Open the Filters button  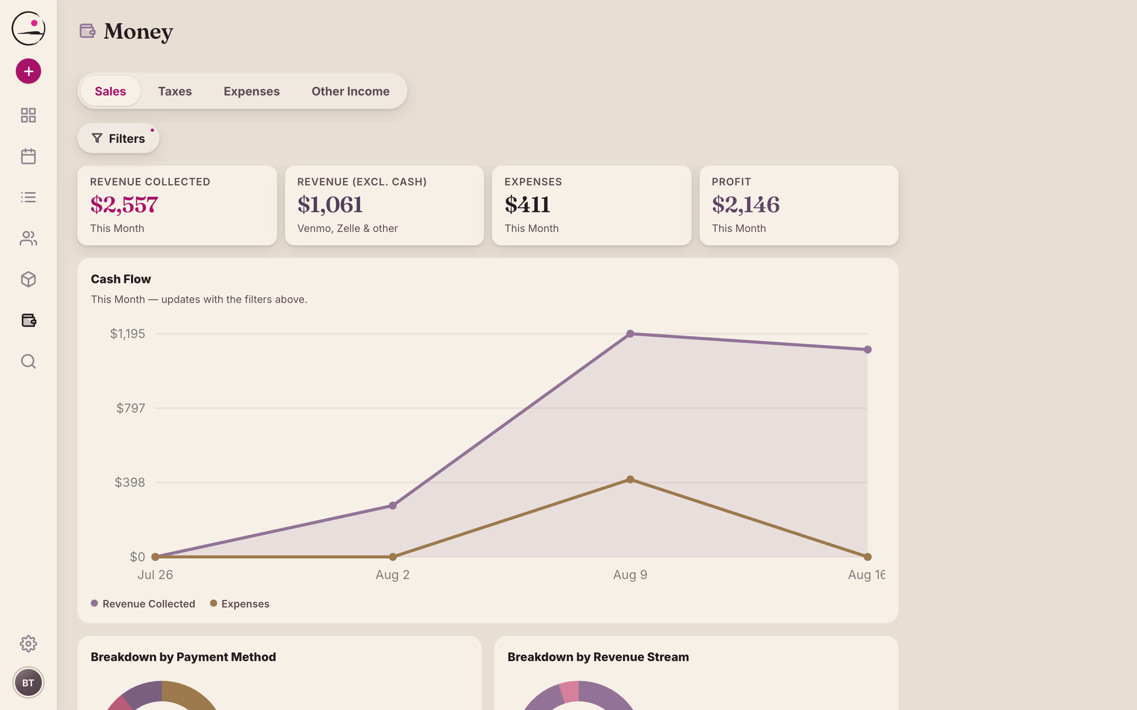point(118,138)
